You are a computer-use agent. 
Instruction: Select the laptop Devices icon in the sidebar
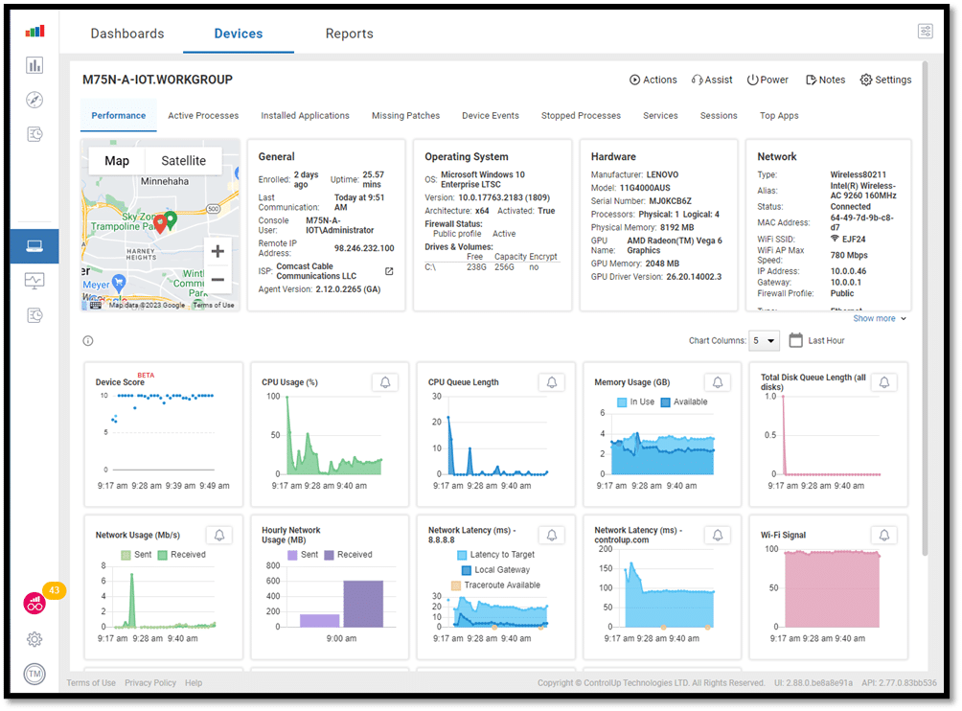[34, 246]
